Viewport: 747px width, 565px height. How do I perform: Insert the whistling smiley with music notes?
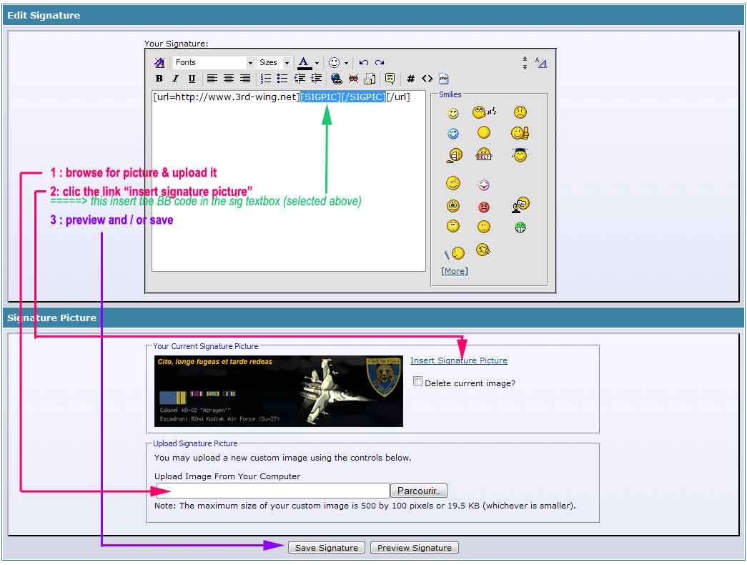[483, 112]
